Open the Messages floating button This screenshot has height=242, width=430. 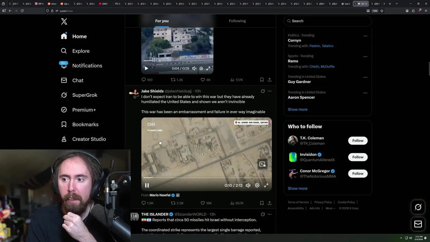point(418,224)
